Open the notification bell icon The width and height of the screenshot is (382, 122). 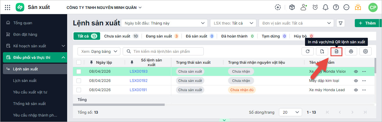[326, 7]
